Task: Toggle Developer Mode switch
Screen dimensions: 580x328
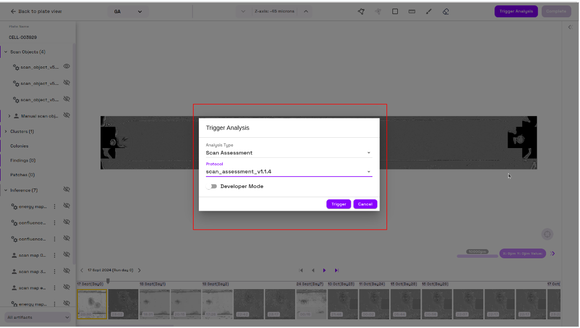Action: click(x=211, y=186)
